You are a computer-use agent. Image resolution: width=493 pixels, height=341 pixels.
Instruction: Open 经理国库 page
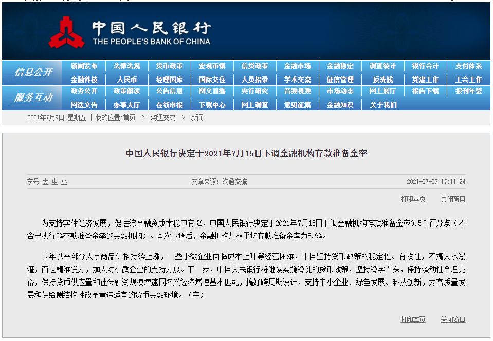170,79
